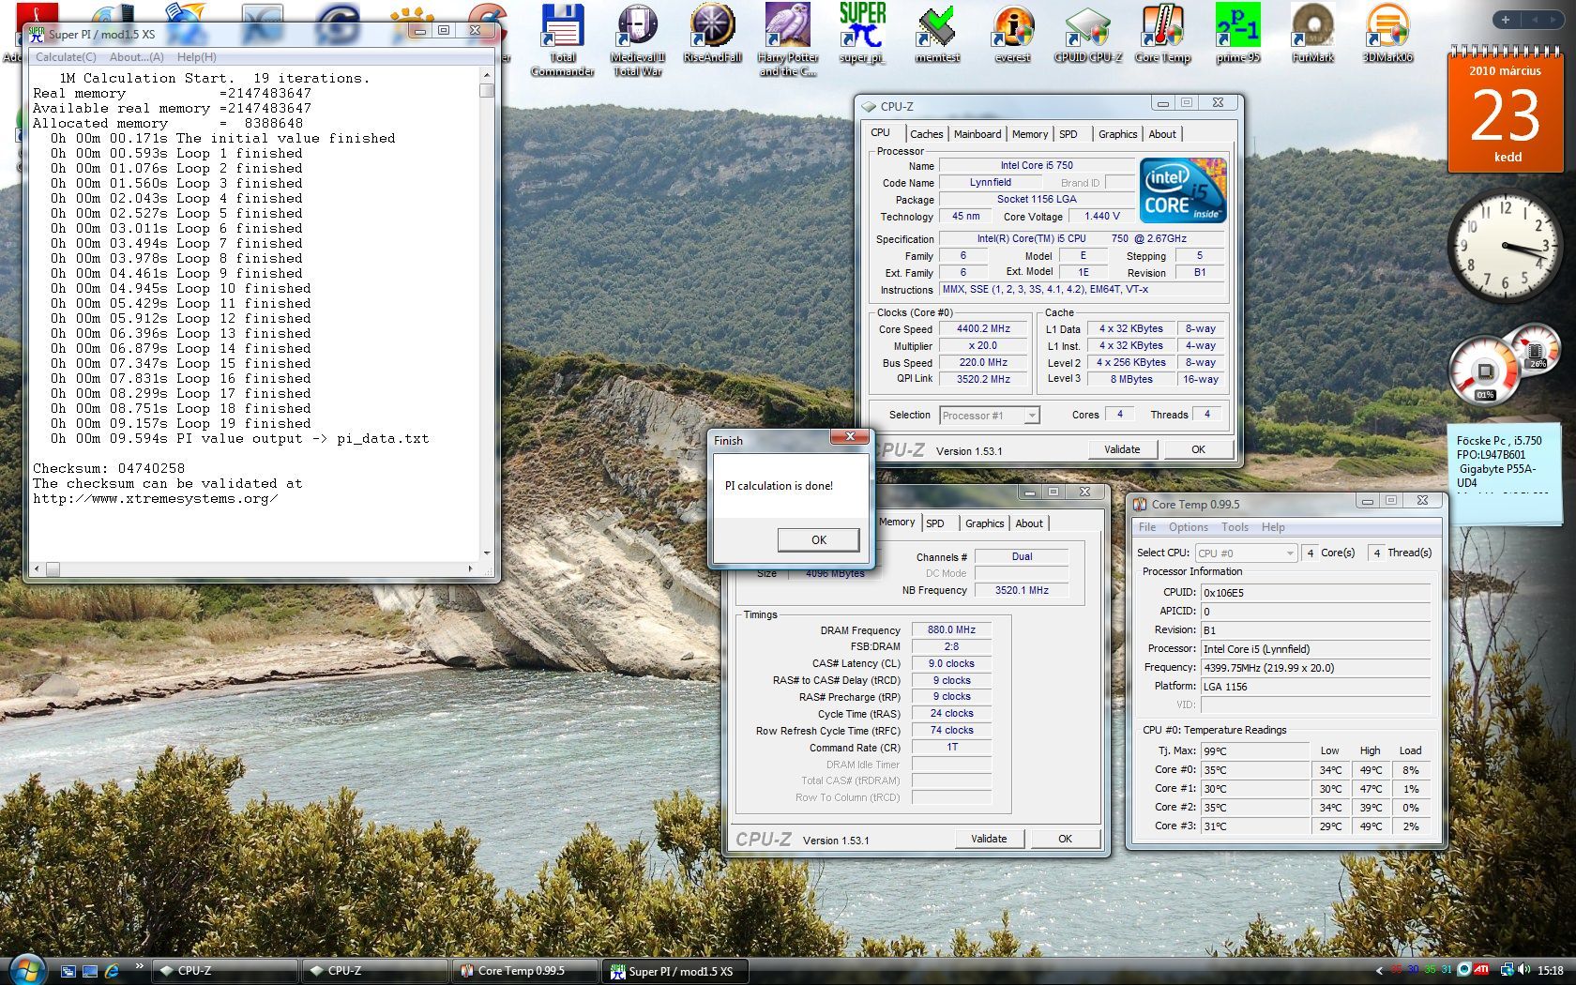The height and width of the screenshot is (985, 1576).
Task: Switch to the Caches tab in CPU-Z
Action: pos(926,134)
